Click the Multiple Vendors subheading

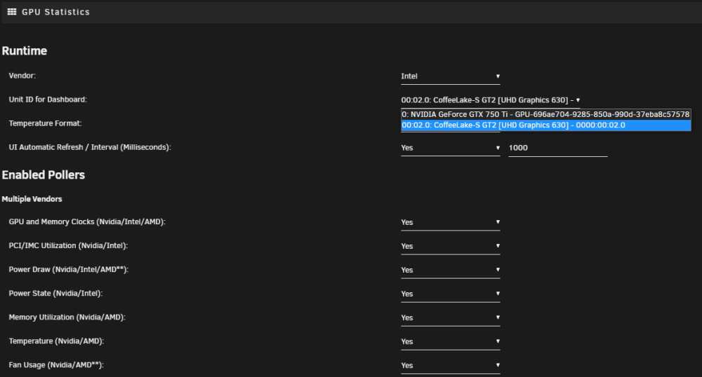tap(32, 199)
